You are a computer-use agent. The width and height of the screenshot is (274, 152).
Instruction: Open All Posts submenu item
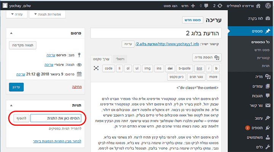(x=260, y=42)
